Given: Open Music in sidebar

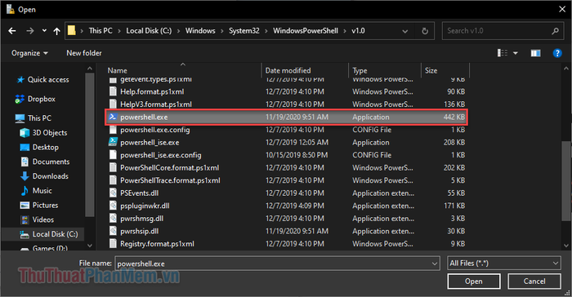Looking at the screenshot, I should 37,191.
